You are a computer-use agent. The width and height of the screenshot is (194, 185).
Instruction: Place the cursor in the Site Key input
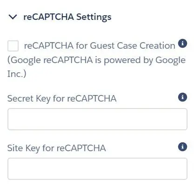tap(97, 169)
